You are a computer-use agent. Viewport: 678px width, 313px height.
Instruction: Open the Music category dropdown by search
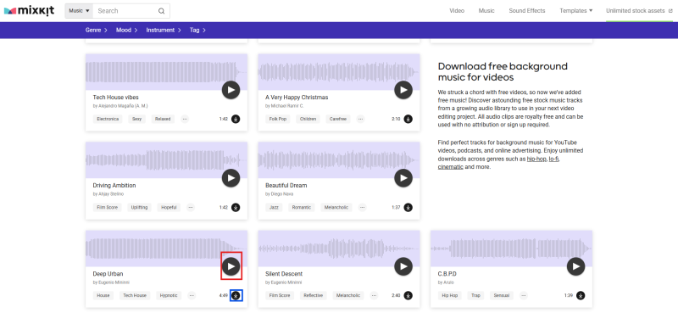click(x=79, y=11)
